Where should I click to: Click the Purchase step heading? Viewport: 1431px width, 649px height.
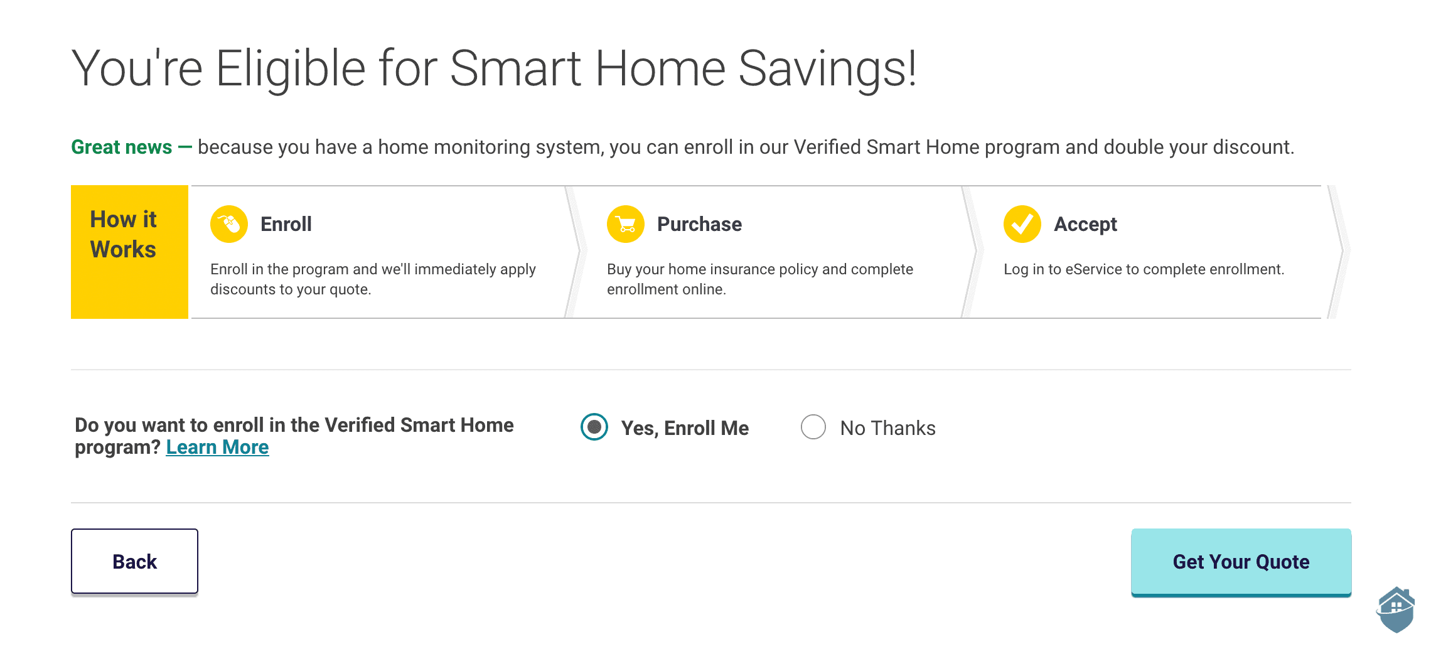pyautogui.click(x=699, y=224)
